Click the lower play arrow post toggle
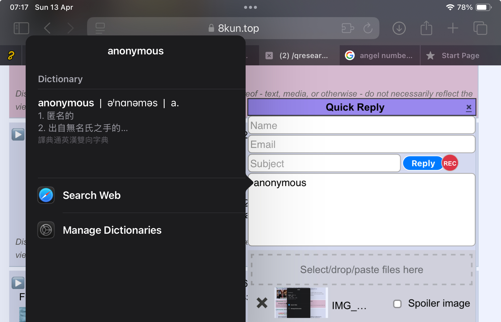 coord(18,283)
